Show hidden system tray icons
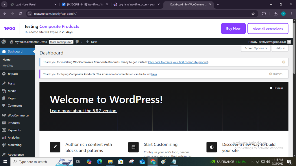Viewport: 296px width, 166px height. pyautogui.click(x=252, y=162)
